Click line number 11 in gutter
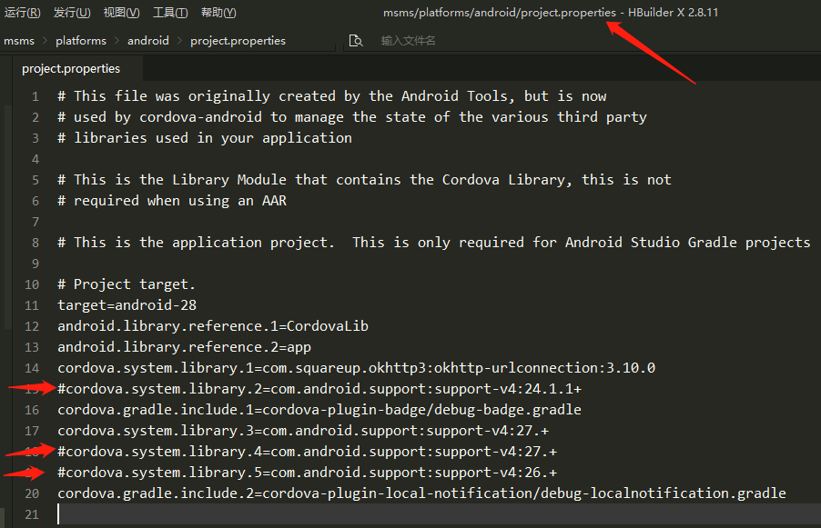 (x=32, y=305)
